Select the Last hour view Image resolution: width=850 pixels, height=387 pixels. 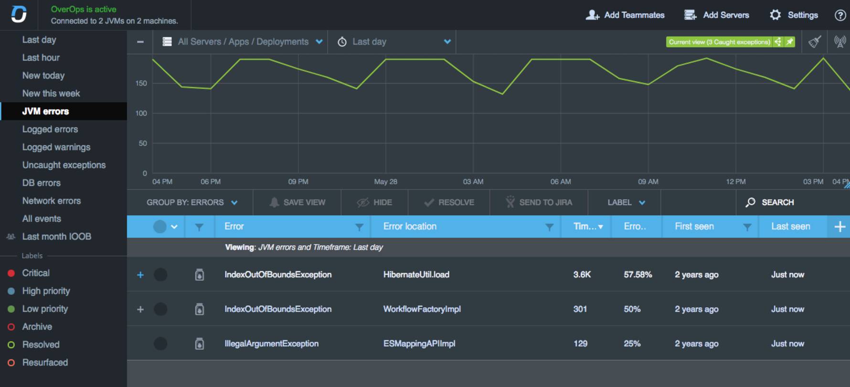pyautogui.click(x=41, y=57)
